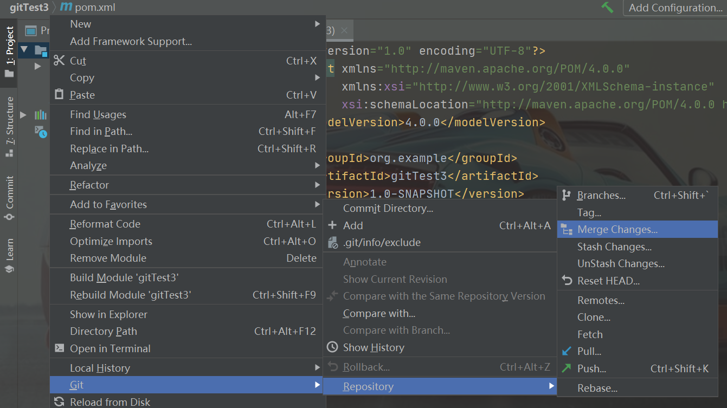Choose Fetch from Repository menu
Image resolution: width=727 pixels, height=408 pixels.
coord(638,334)
